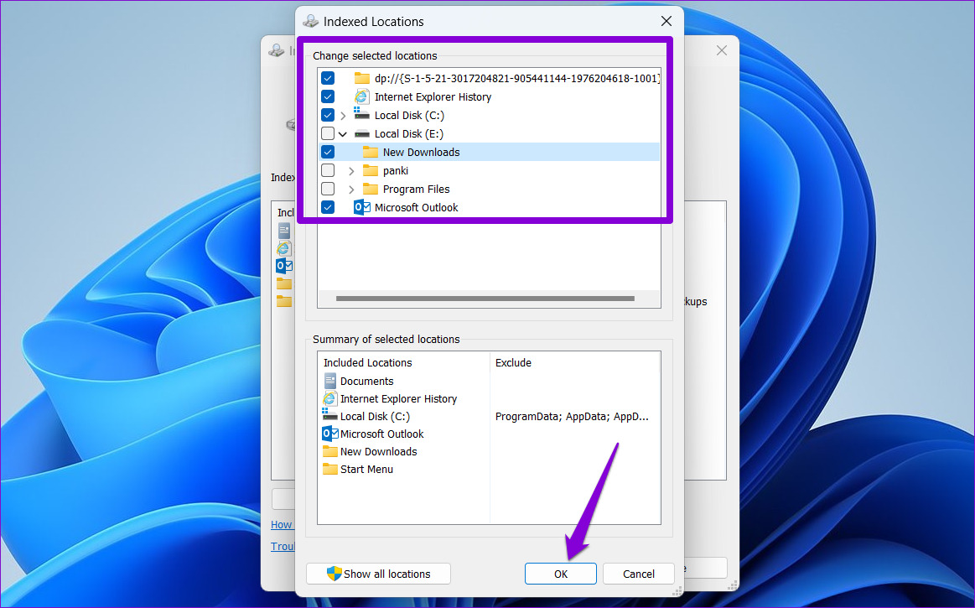Viewport: 975px width, 608px height.
Task: Expand the Local Disk (C:) tree node
Action: [343, 116]
